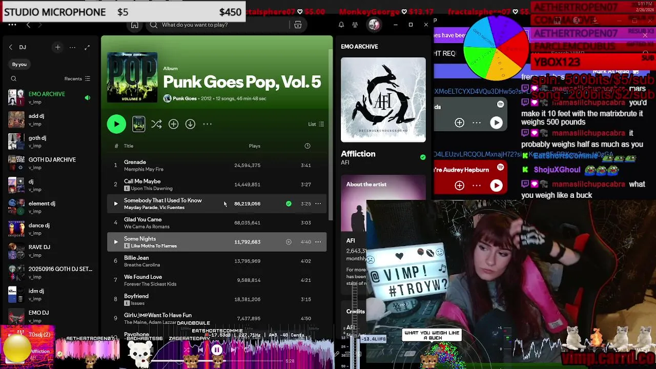Open more options for Some Nights row
656x369 pixels.
pyautogui.click(x=318, y=242)
